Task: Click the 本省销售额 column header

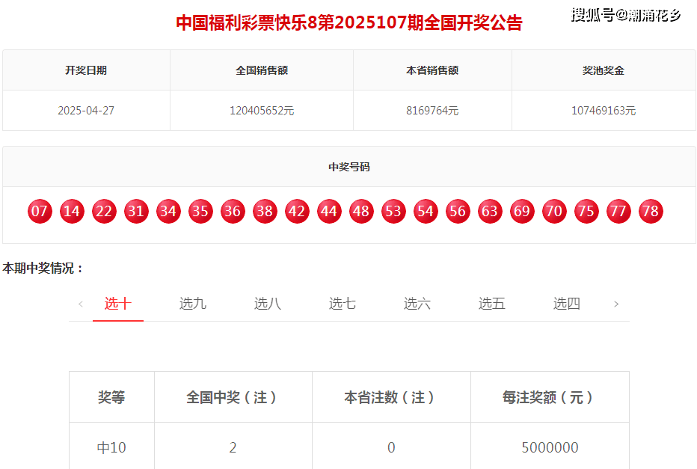Action: (432, 70)
